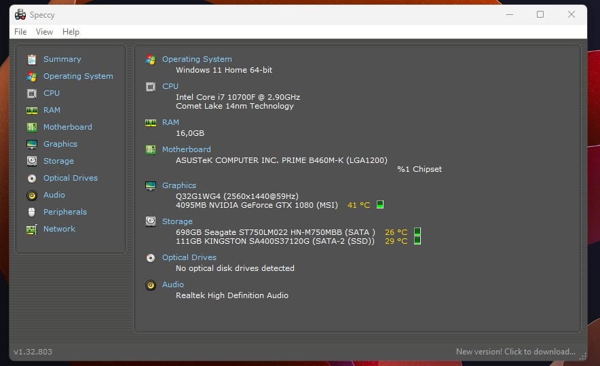
Task: Click the Operating System heading link in main panel
Action: point(197,59)
